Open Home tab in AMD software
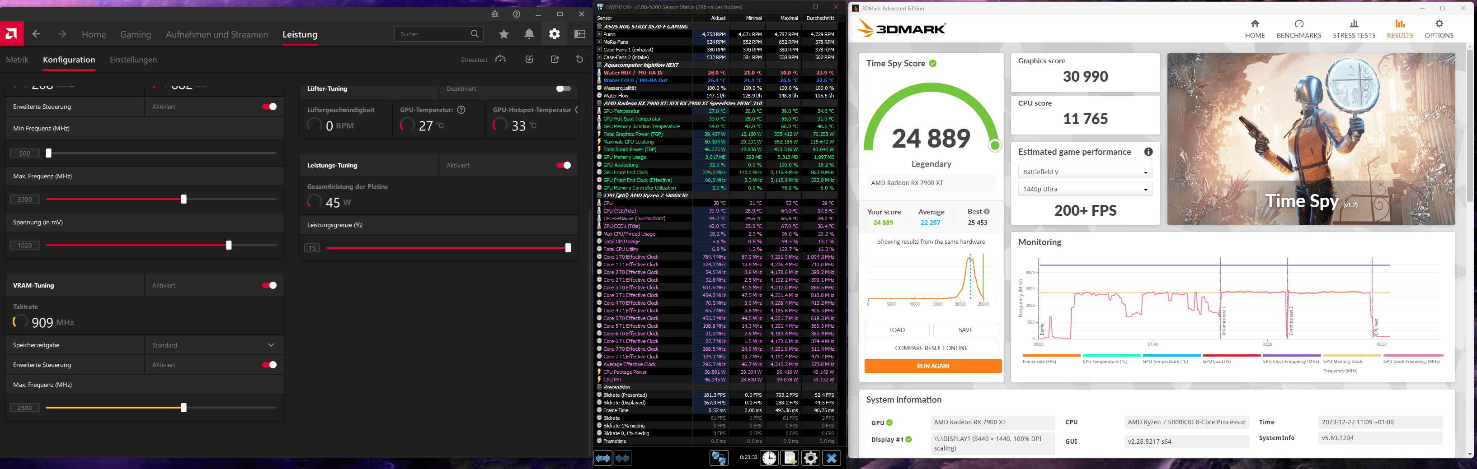 [x=94, y=34]
